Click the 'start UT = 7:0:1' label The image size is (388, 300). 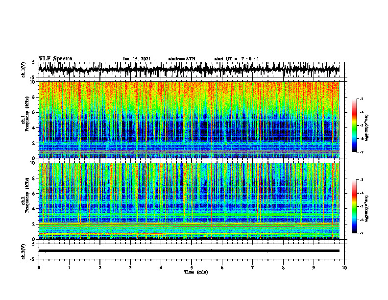(x=237, y=59)
